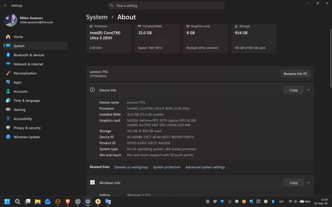Click the Bluetooth tray icon
The height and width of the screenshot is (207, 332).
click(273, 201)
